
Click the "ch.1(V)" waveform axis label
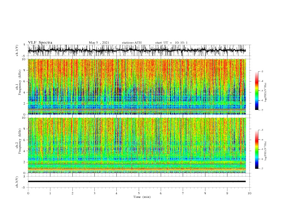17,50
